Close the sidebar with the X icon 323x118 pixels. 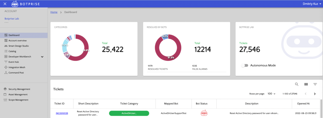tap(5, 4)
